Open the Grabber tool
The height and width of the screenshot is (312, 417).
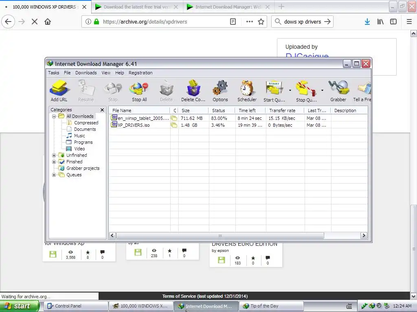click(338, 91)
